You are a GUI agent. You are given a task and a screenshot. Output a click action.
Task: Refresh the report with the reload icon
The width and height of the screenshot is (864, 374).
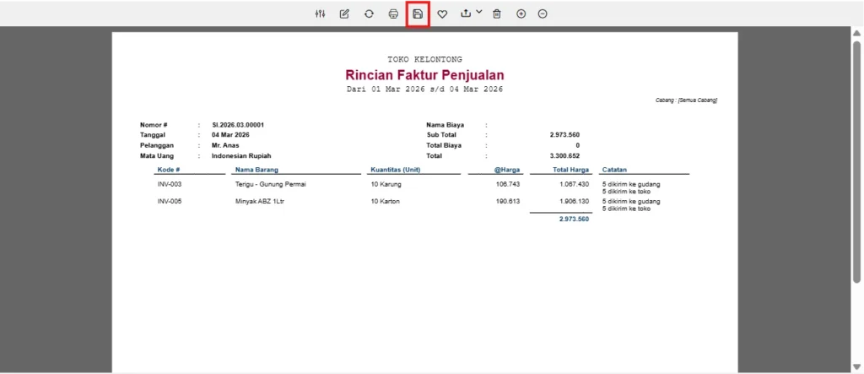pos(369,14)
